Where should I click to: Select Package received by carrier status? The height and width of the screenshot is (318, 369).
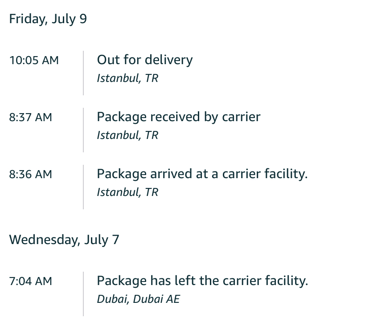click(179, 117)
